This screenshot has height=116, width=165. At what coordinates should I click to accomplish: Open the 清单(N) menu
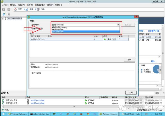(x=30, y=5)
